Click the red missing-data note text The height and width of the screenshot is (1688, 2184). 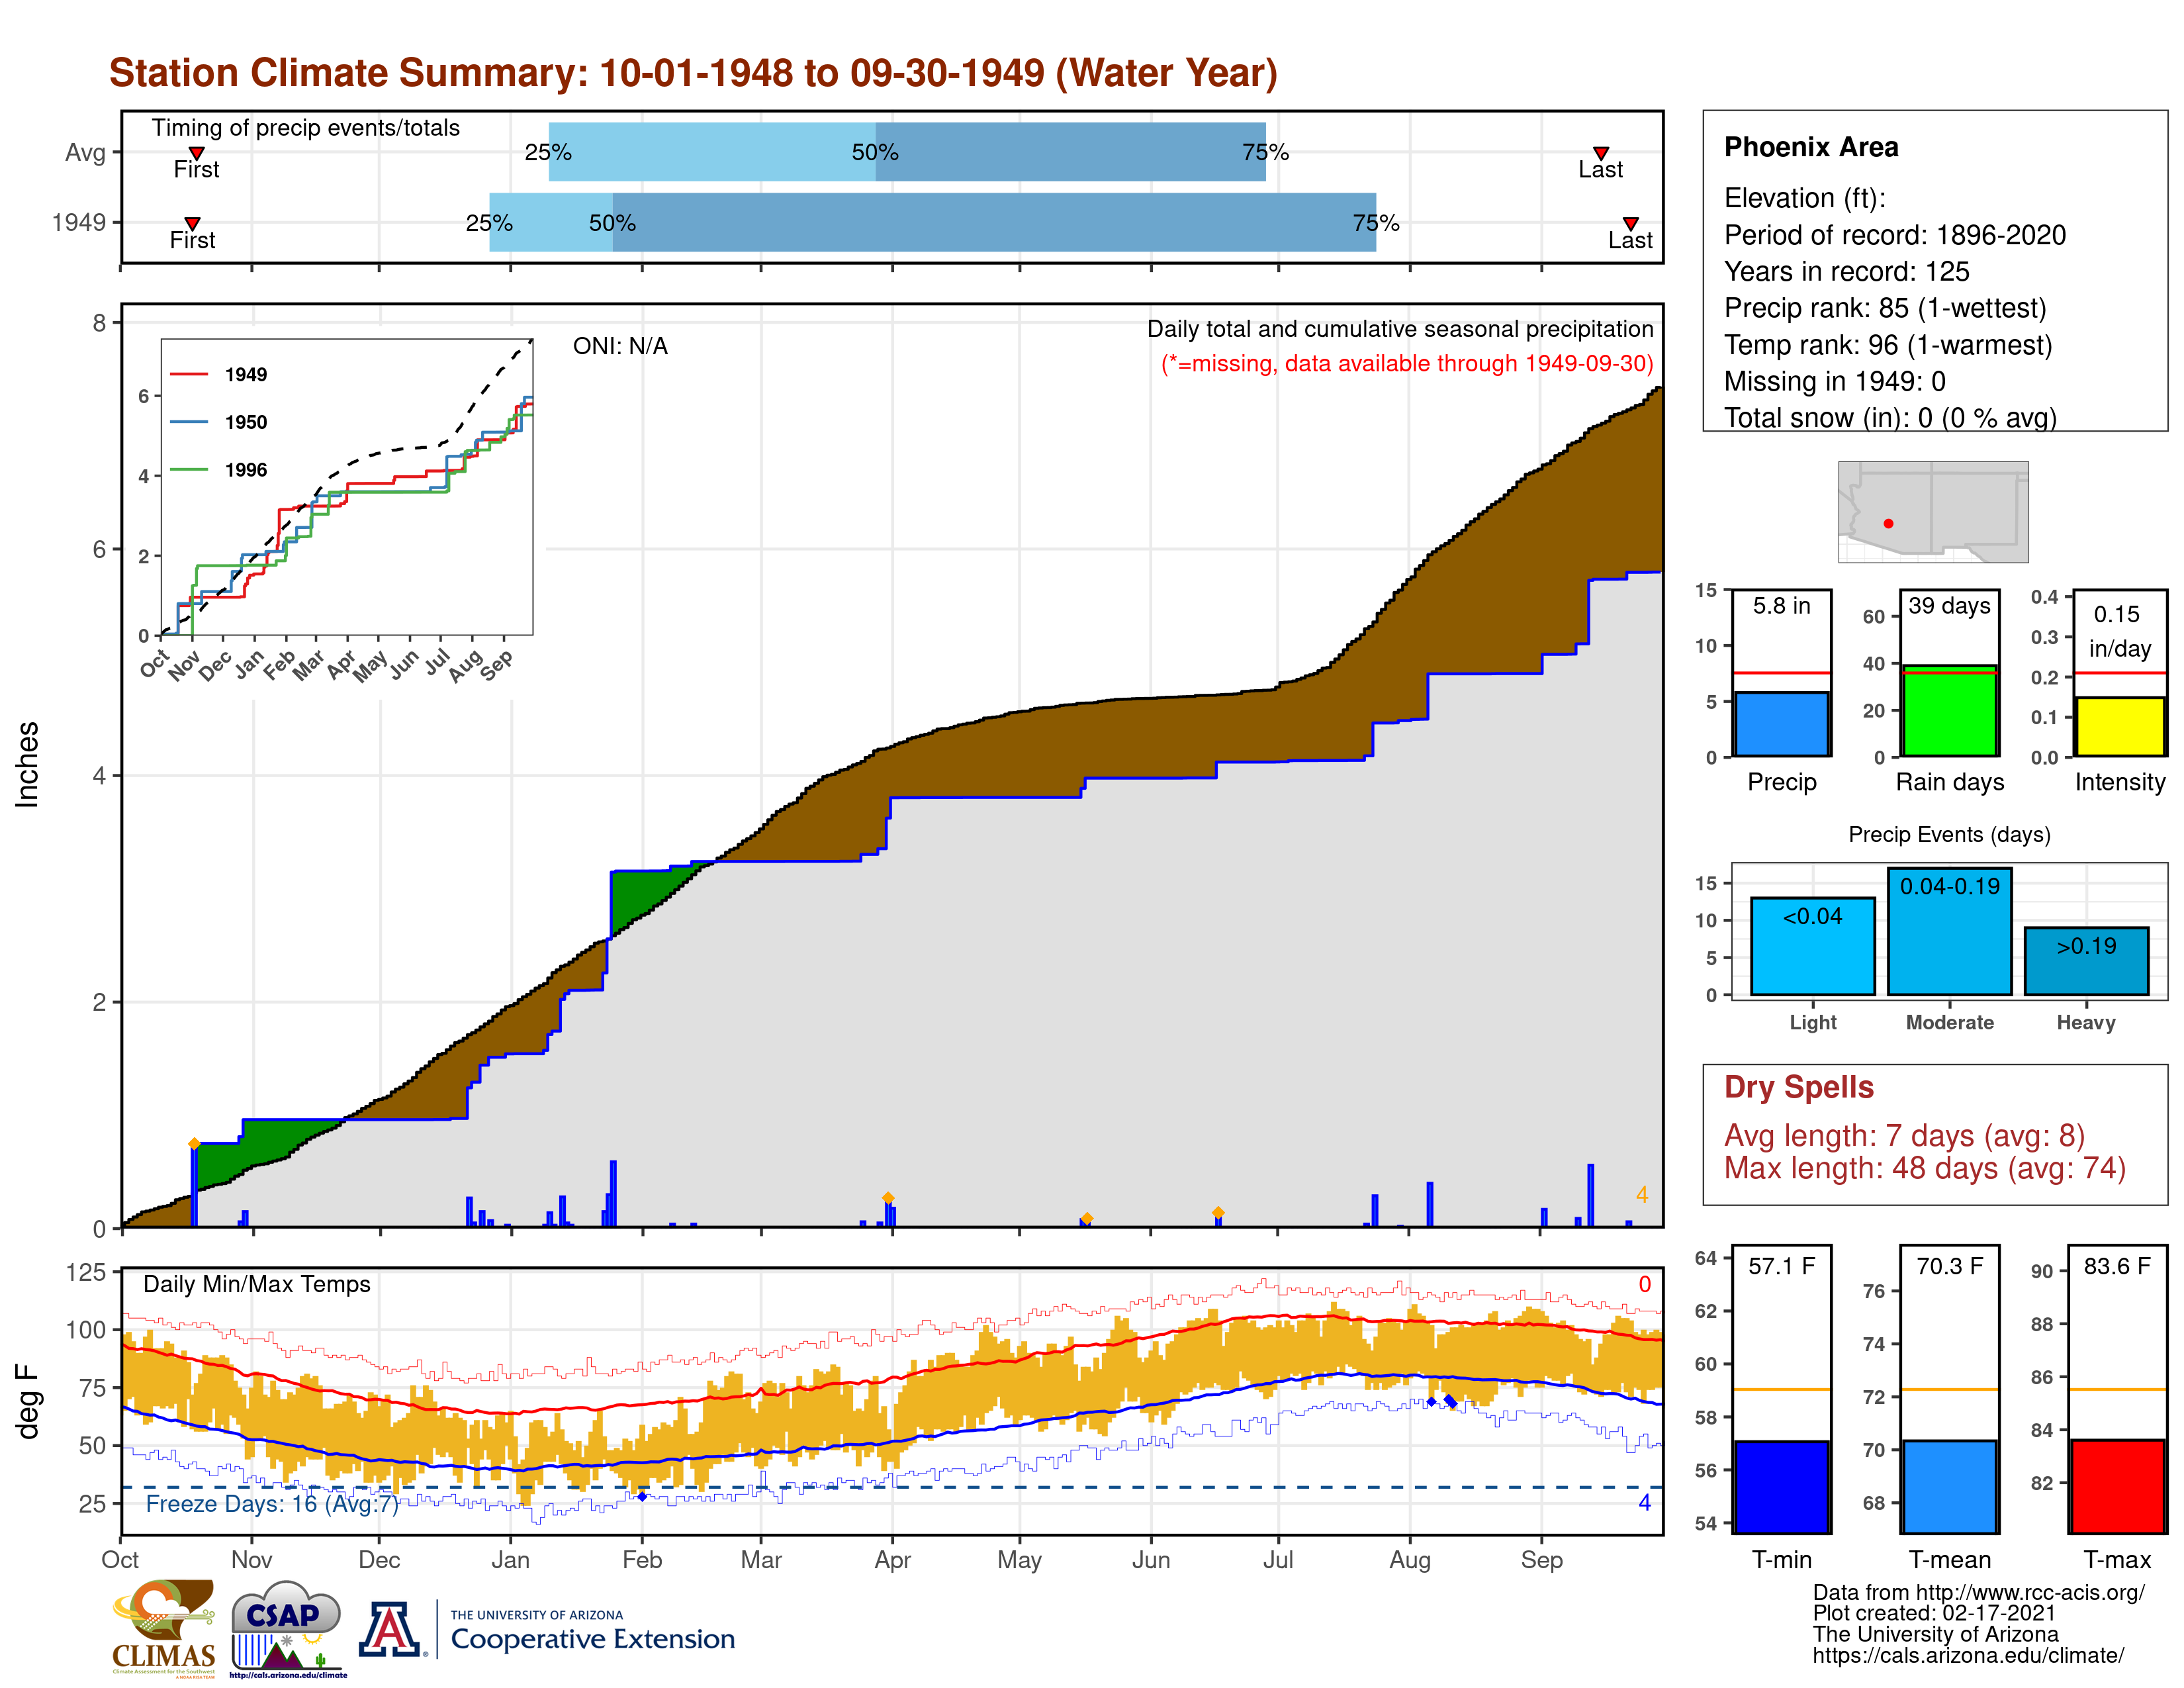click(1407, 363)
